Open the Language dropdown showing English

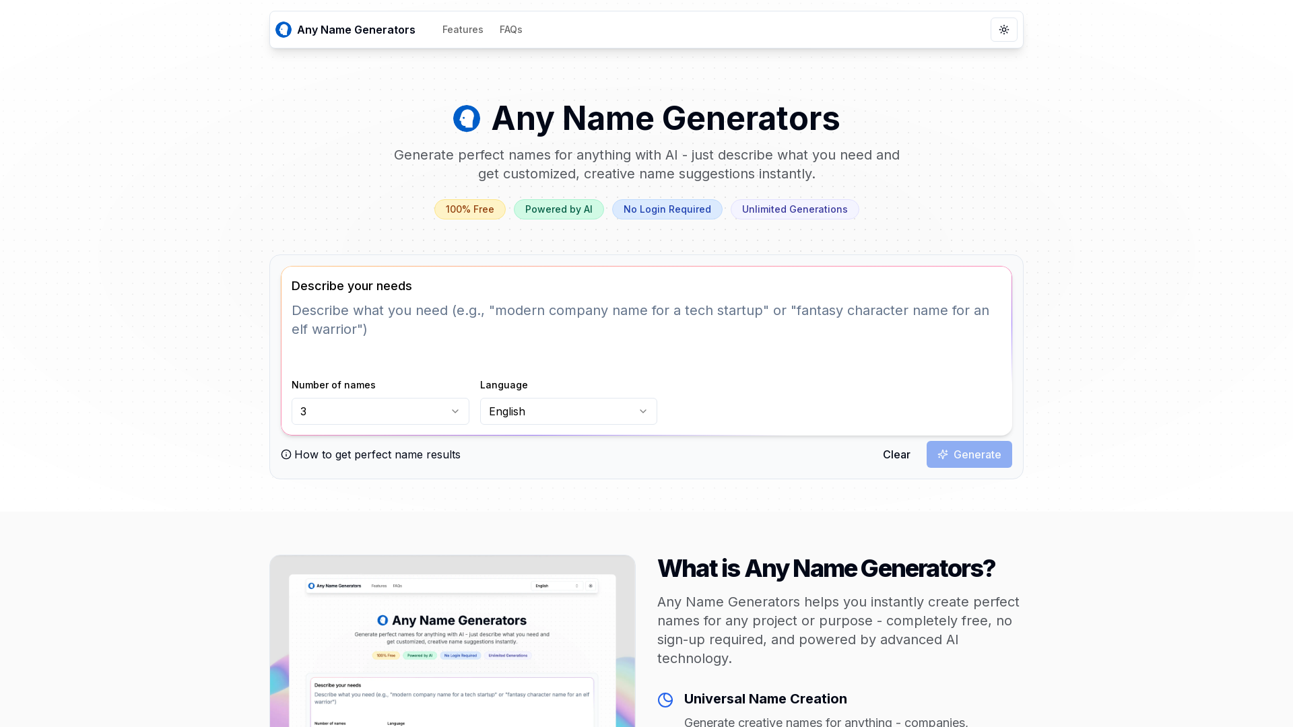tap(568, 411)
